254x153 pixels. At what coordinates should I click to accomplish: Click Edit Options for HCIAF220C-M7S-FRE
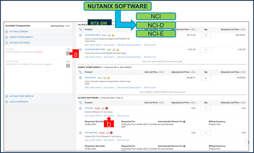(x=109, y=57)
